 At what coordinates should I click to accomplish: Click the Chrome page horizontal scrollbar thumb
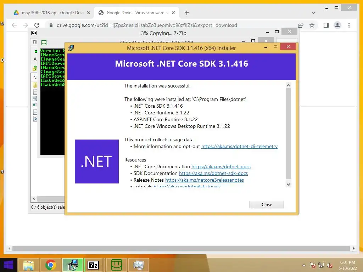tap(181, 248)
